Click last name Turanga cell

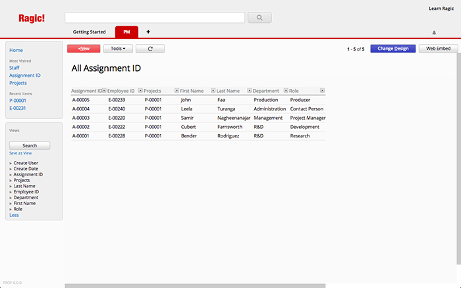pyautogui.click(x=227, y=109)
